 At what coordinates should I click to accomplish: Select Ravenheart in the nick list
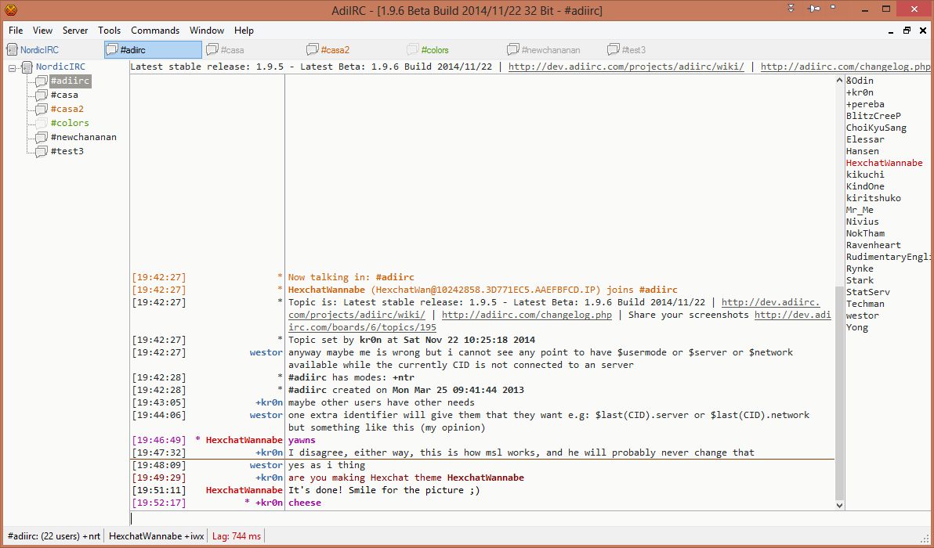click(874, 245)
